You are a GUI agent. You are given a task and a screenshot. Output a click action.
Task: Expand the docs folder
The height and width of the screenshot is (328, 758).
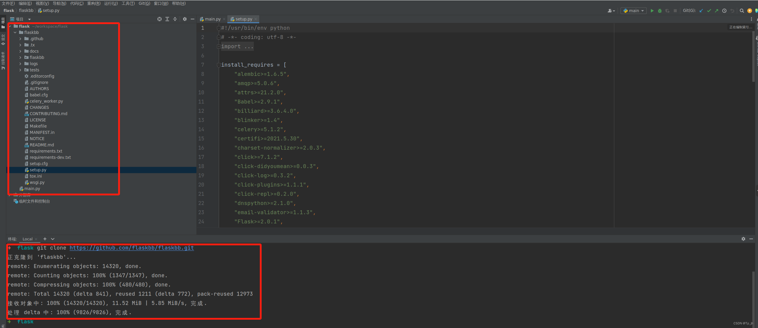(20, 51)
